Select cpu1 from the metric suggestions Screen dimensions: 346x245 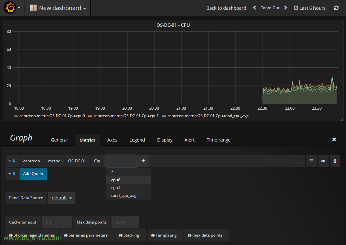tap(129, 188)
